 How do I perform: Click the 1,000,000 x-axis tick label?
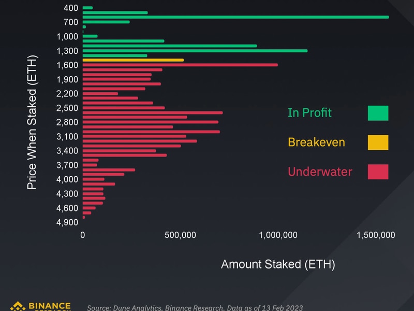click(278, 235)
